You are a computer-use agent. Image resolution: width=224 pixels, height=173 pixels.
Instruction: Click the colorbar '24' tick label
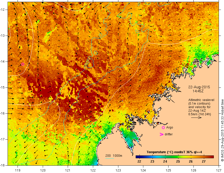tap(165, 162)
